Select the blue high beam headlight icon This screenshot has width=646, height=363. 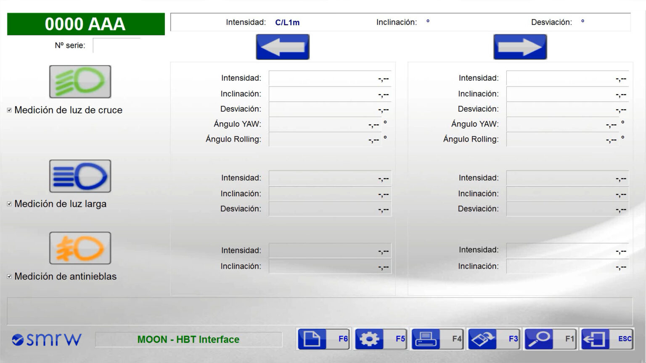[x=80, y=176]
